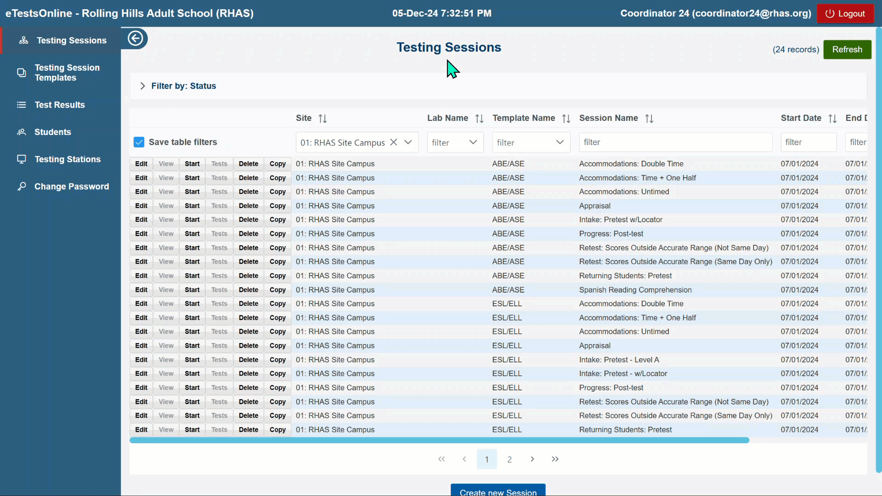This screenshot has width=882, height=496.
Task: Open Testing Sessions menu item
Action: pyautogui.click(x=62, y=40)
